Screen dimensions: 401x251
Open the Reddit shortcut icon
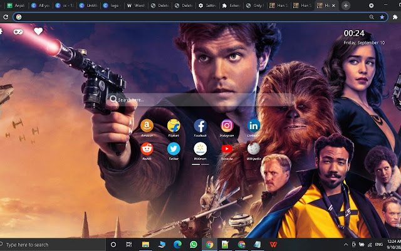point(147,149)
